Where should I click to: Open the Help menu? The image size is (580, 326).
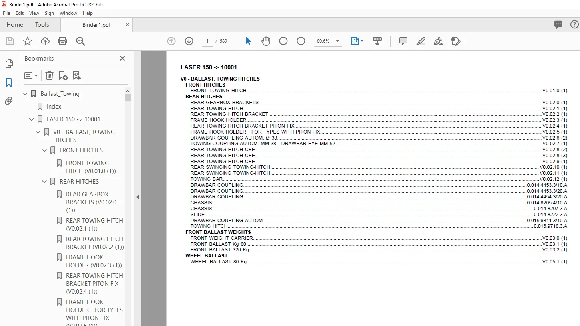[88, 13]
